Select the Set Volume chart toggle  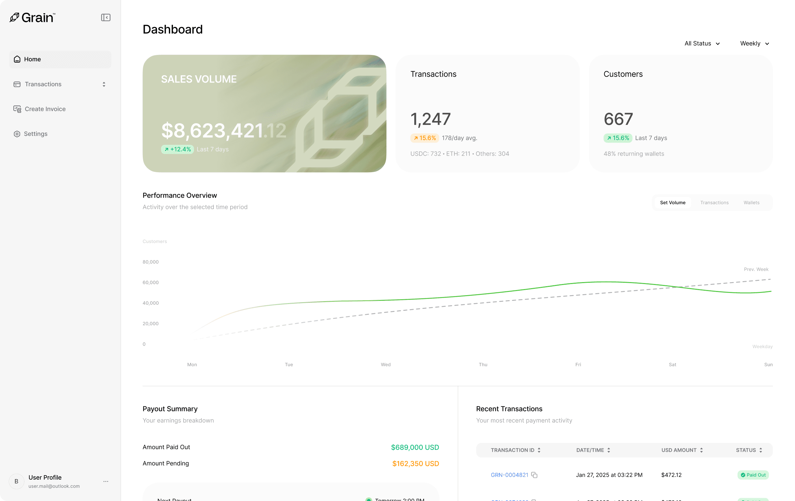coord(673,202)
